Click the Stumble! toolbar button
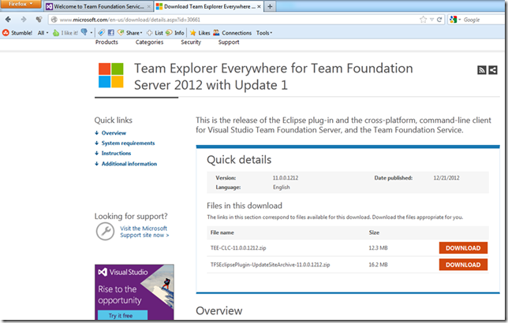Viewport: 508px width, 323px height. point(17,32)
